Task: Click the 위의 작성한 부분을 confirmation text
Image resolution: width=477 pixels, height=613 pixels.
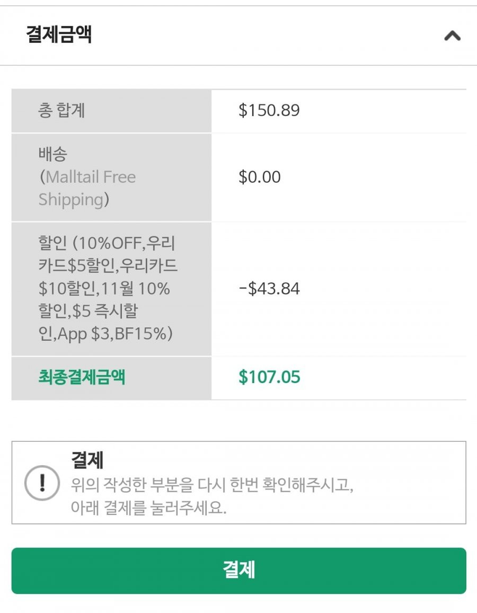Action: 132,485
